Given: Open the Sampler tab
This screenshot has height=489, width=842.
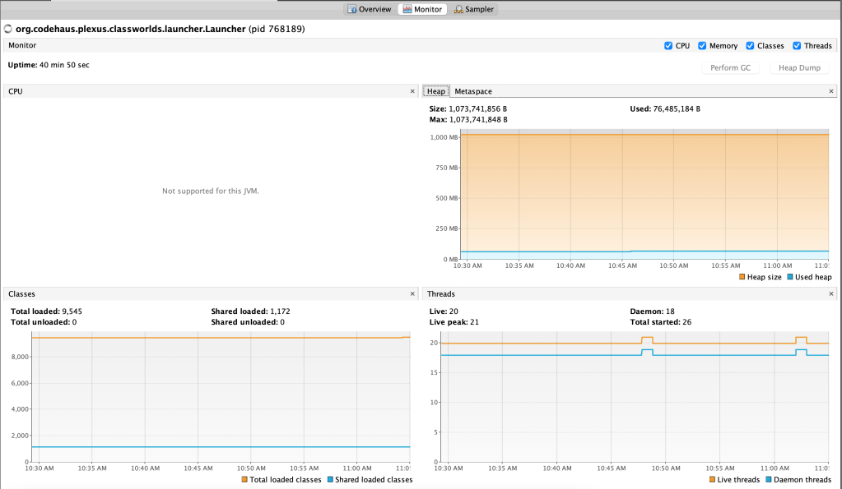Looking at the screenshot, I should [477, 9].
